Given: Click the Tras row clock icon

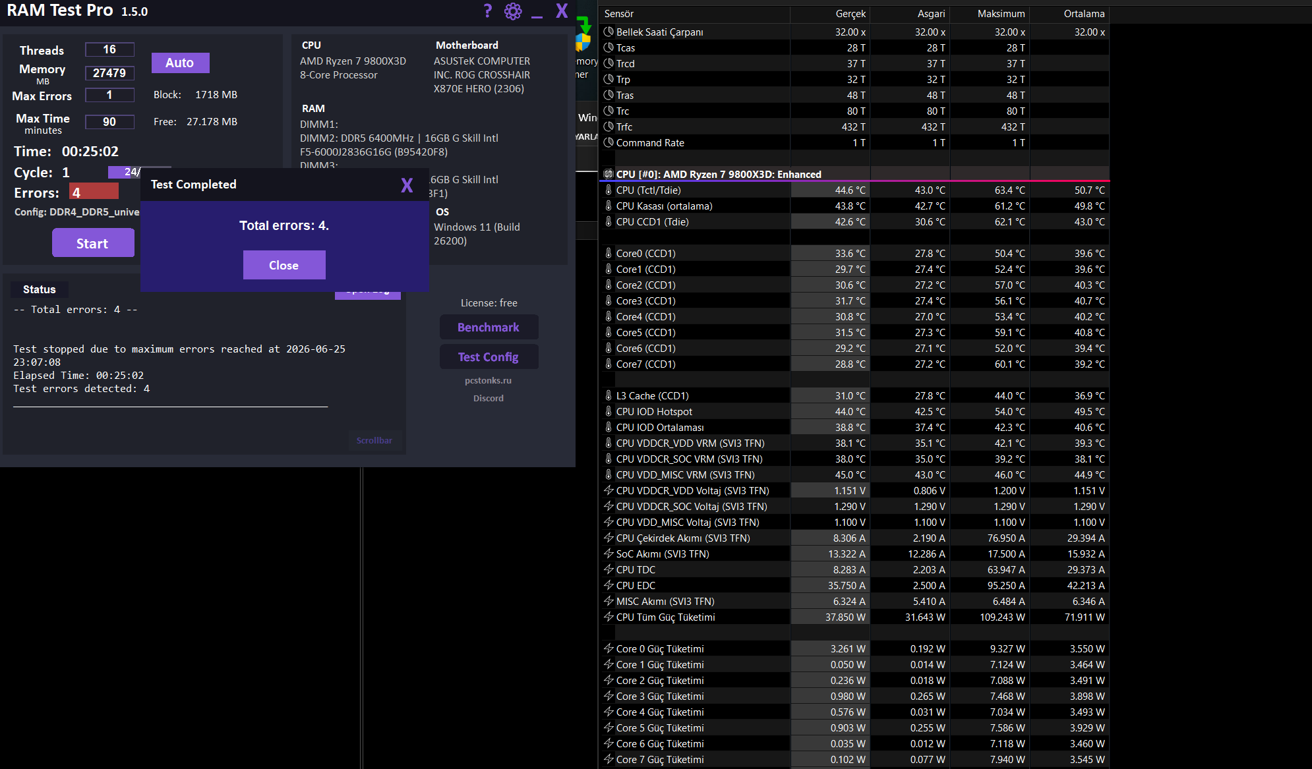Looking at the screenshot, I should [609, 95].
